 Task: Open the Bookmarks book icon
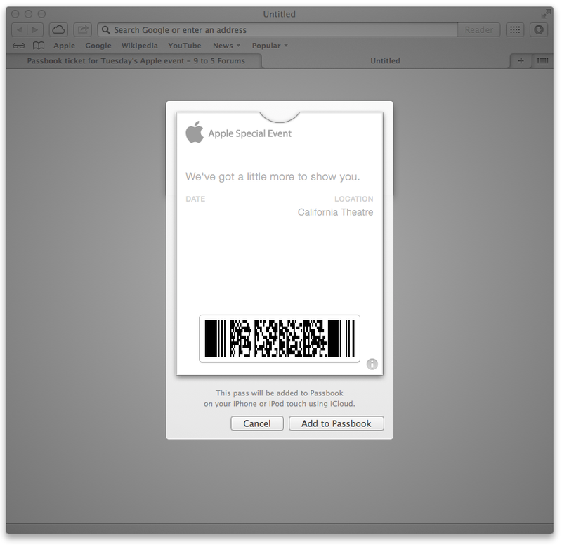click(x=39, y=46)
